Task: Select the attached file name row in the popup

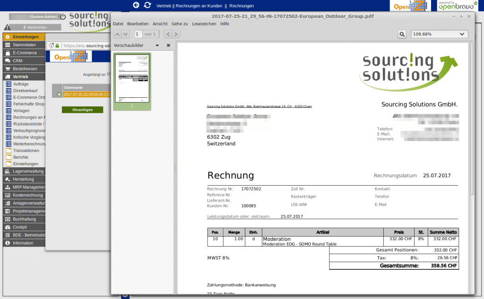Action: tap(86, 95)
